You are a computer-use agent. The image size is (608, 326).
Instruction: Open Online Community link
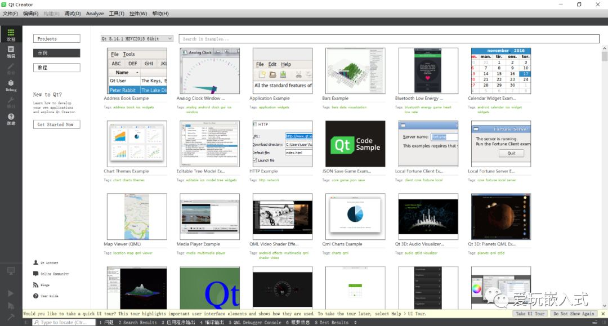(x=51, y=274)
